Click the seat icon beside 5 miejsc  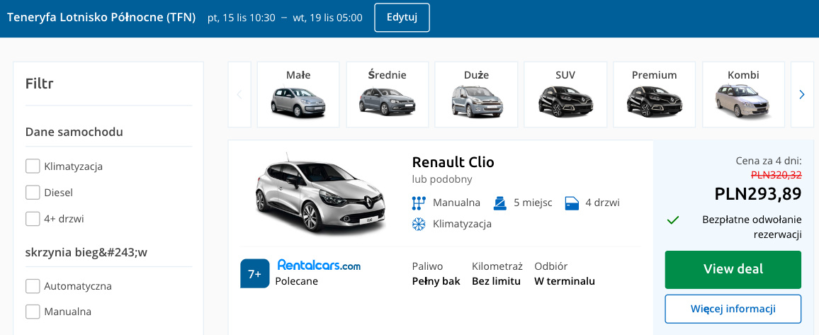click(x=500, y=203)
